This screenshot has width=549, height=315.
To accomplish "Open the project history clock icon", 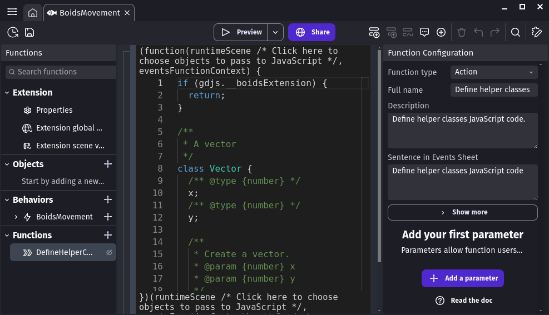I will (x=13, y=32).
